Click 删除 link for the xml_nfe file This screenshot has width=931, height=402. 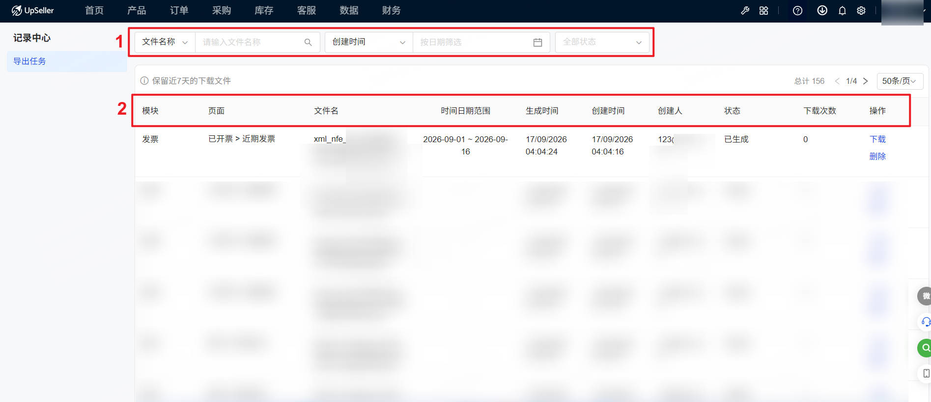pyautogui.click(x=877, y=156)
